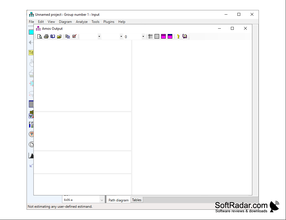Click the Print icon in Amos Output
Image resolution: width=286 pixels, height=220 pixels.
click(46, 37)
